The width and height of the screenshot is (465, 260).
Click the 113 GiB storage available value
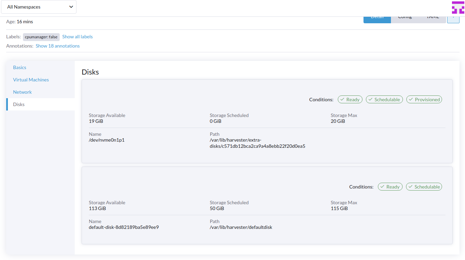pos(97,208)
